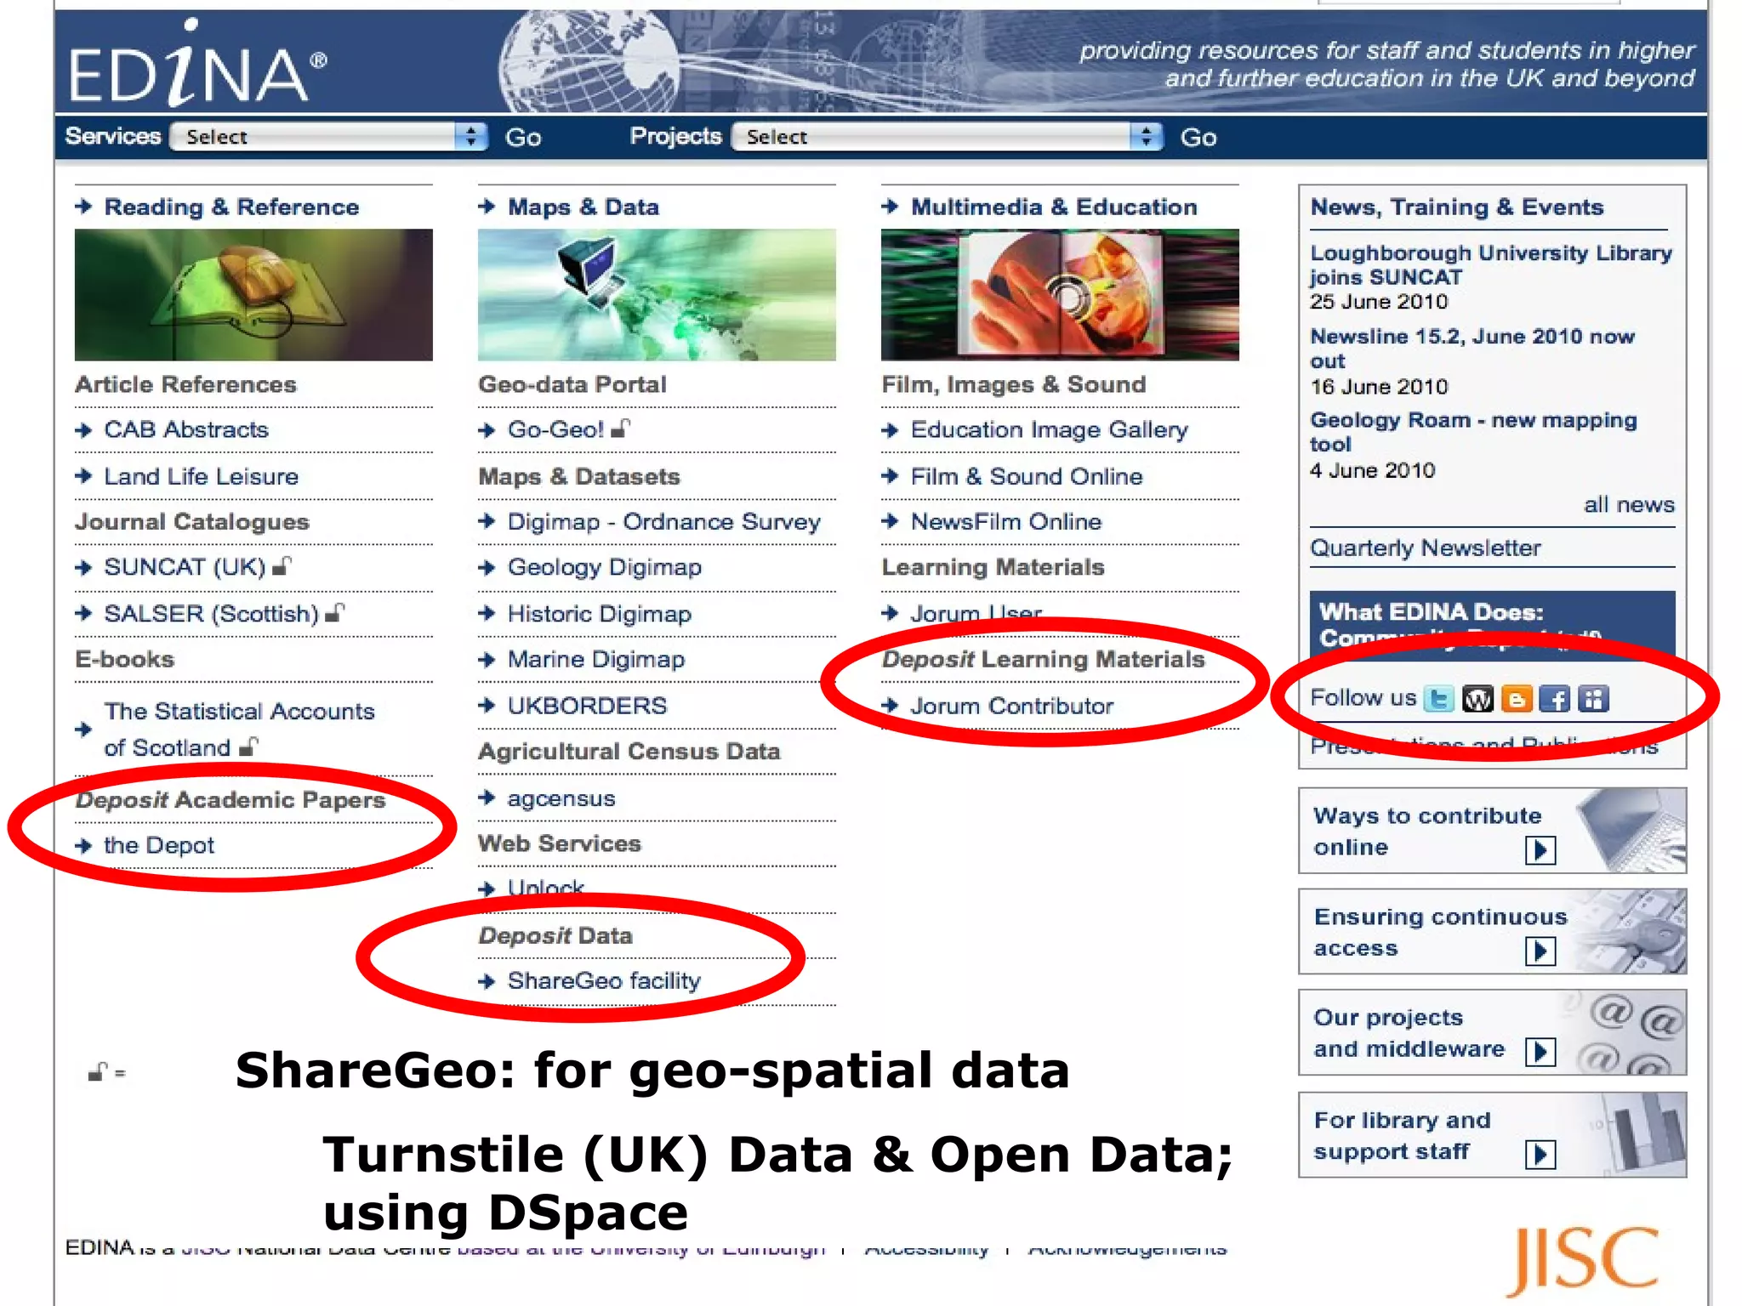This screenshot has height=1306, width=1742.
Task: Click the Go button next to Services
Action: 523,138
